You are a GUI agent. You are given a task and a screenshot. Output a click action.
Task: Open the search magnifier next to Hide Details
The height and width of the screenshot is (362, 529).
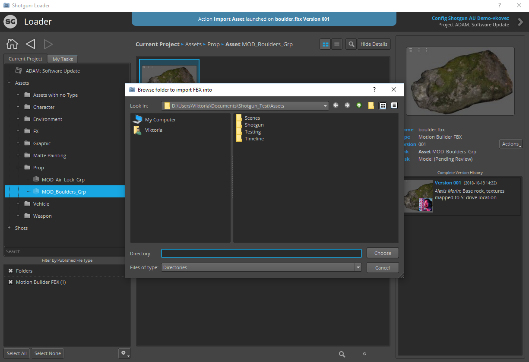[x=351, y=44]
